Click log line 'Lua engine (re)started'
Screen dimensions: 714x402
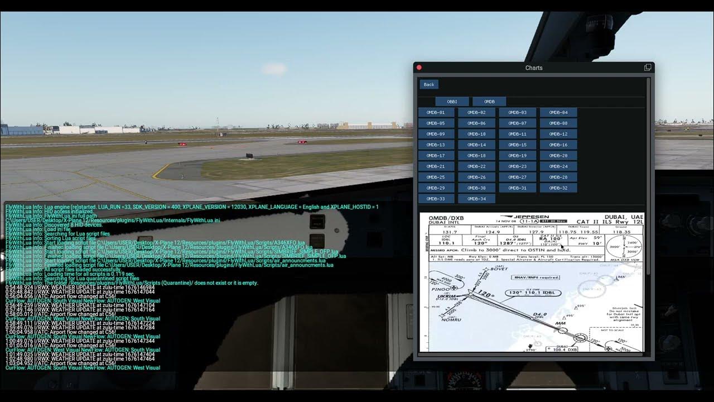point(192,207)
